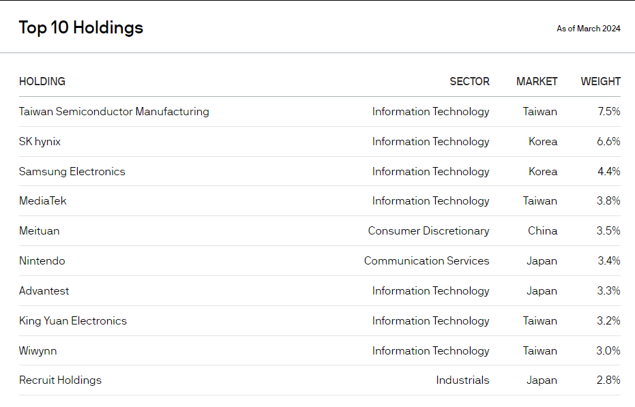Click the As of March 2024 label
This screenshot has height=407, width=635.
click(x=589, y=29)
